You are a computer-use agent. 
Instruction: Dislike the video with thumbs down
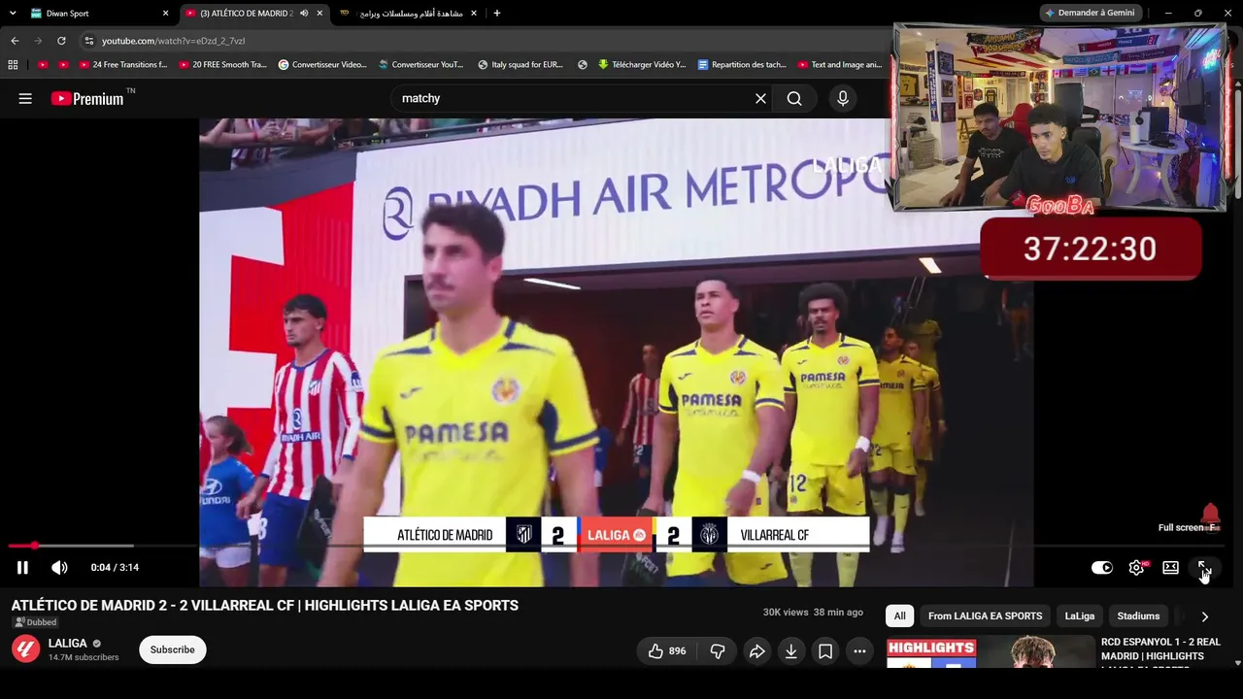tap(718, 651)
